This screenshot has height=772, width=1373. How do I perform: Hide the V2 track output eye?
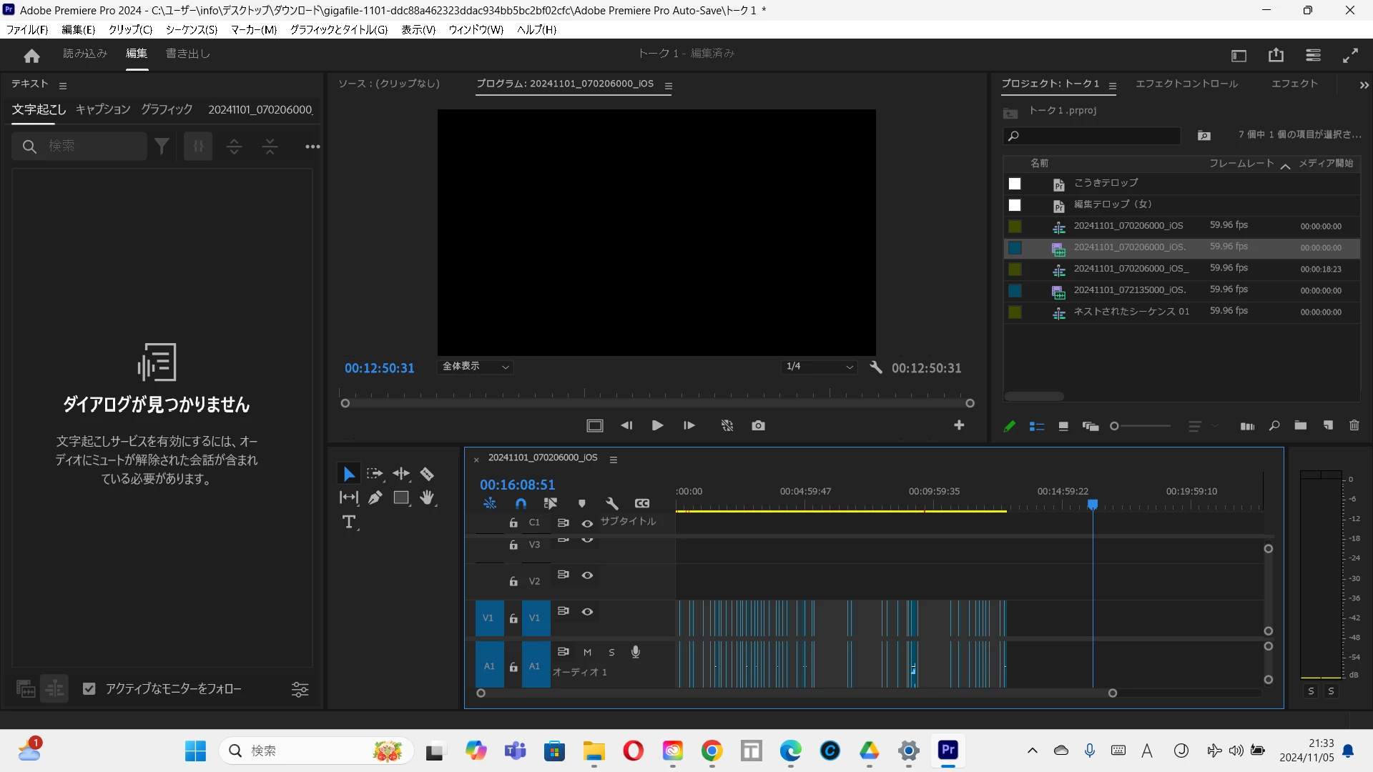[587, 575]
